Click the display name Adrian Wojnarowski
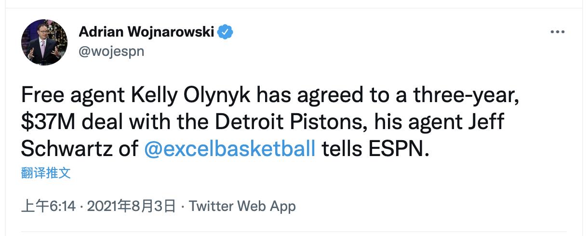 pos(147,32)
